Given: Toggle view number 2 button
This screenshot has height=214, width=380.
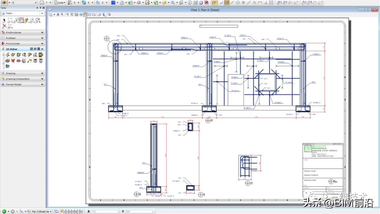Looking at the screenshot, I should [65, 212].
